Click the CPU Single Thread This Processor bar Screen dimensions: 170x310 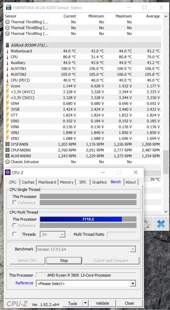click(x=88, y=196)
